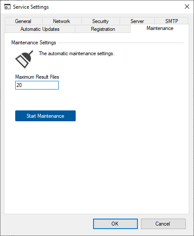
Task: Open the General tab
Action: (x=23, y=21)
